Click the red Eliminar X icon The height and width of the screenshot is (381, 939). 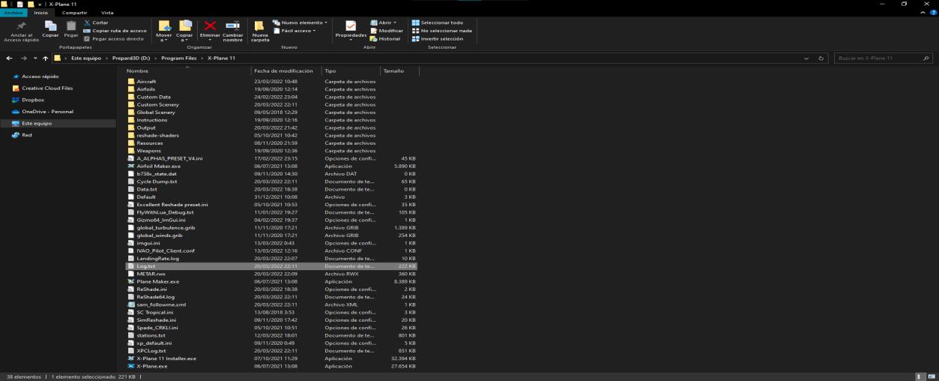click(x=211, y=27)
